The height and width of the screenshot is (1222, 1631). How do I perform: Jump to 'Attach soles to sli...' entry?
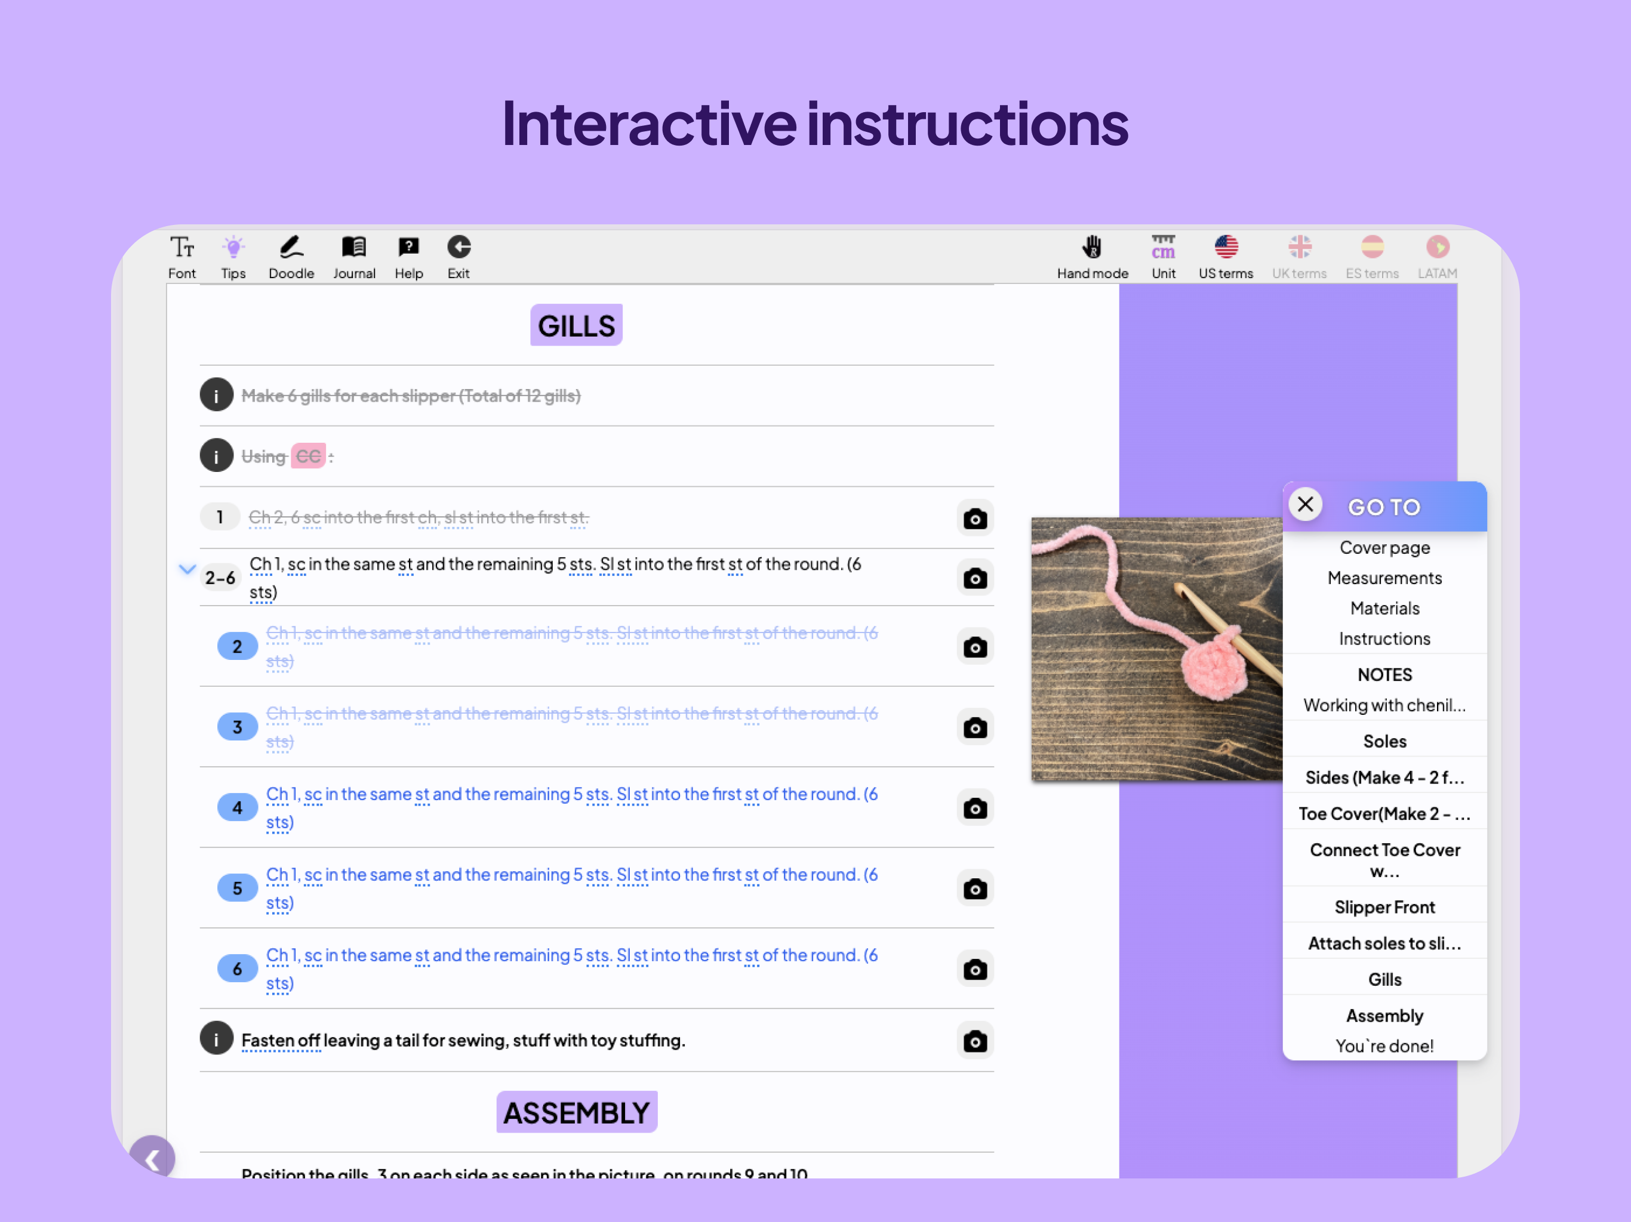click(1384, 943)
